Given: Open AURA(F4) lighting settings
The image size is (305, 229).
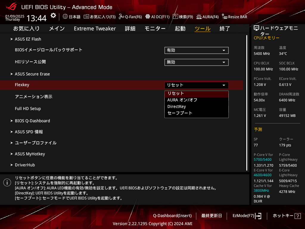Looking at the screenshot, I should click(207, 17).
